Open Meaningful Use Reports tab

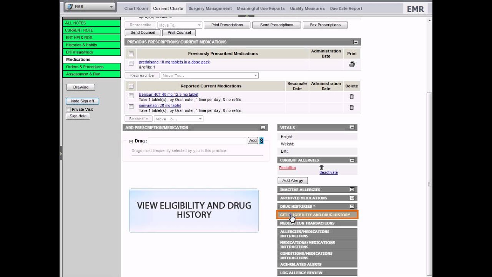coord(261,8)
